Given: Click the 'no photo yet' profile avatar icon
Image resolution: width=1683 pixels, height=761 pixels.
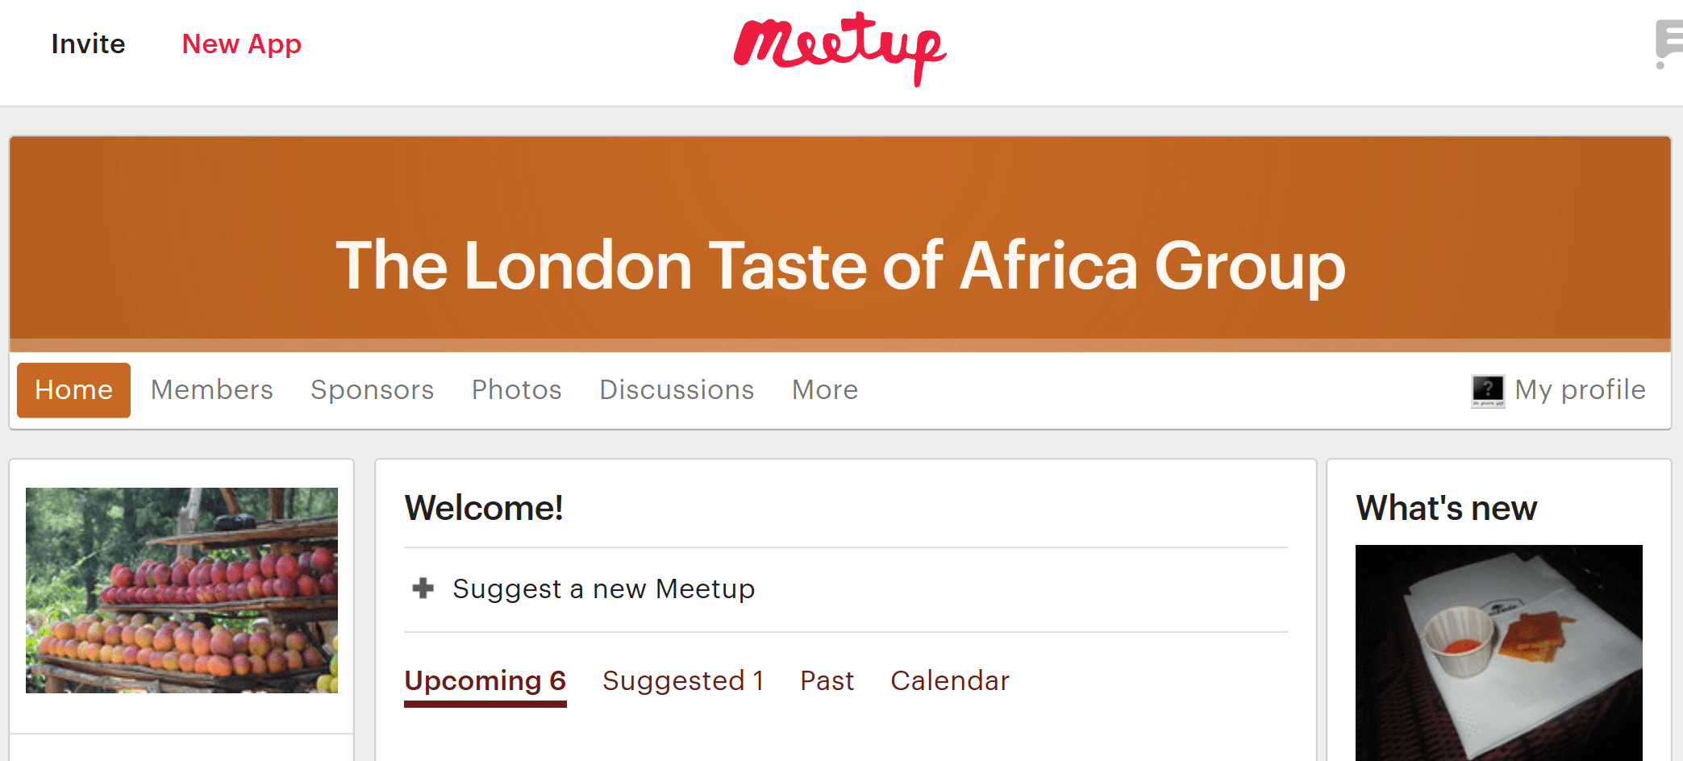Looking at the screenshot, I should (x=1490, y=390).
